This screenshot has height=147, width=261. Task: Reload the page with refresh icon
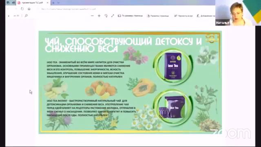tap(22, 9)
